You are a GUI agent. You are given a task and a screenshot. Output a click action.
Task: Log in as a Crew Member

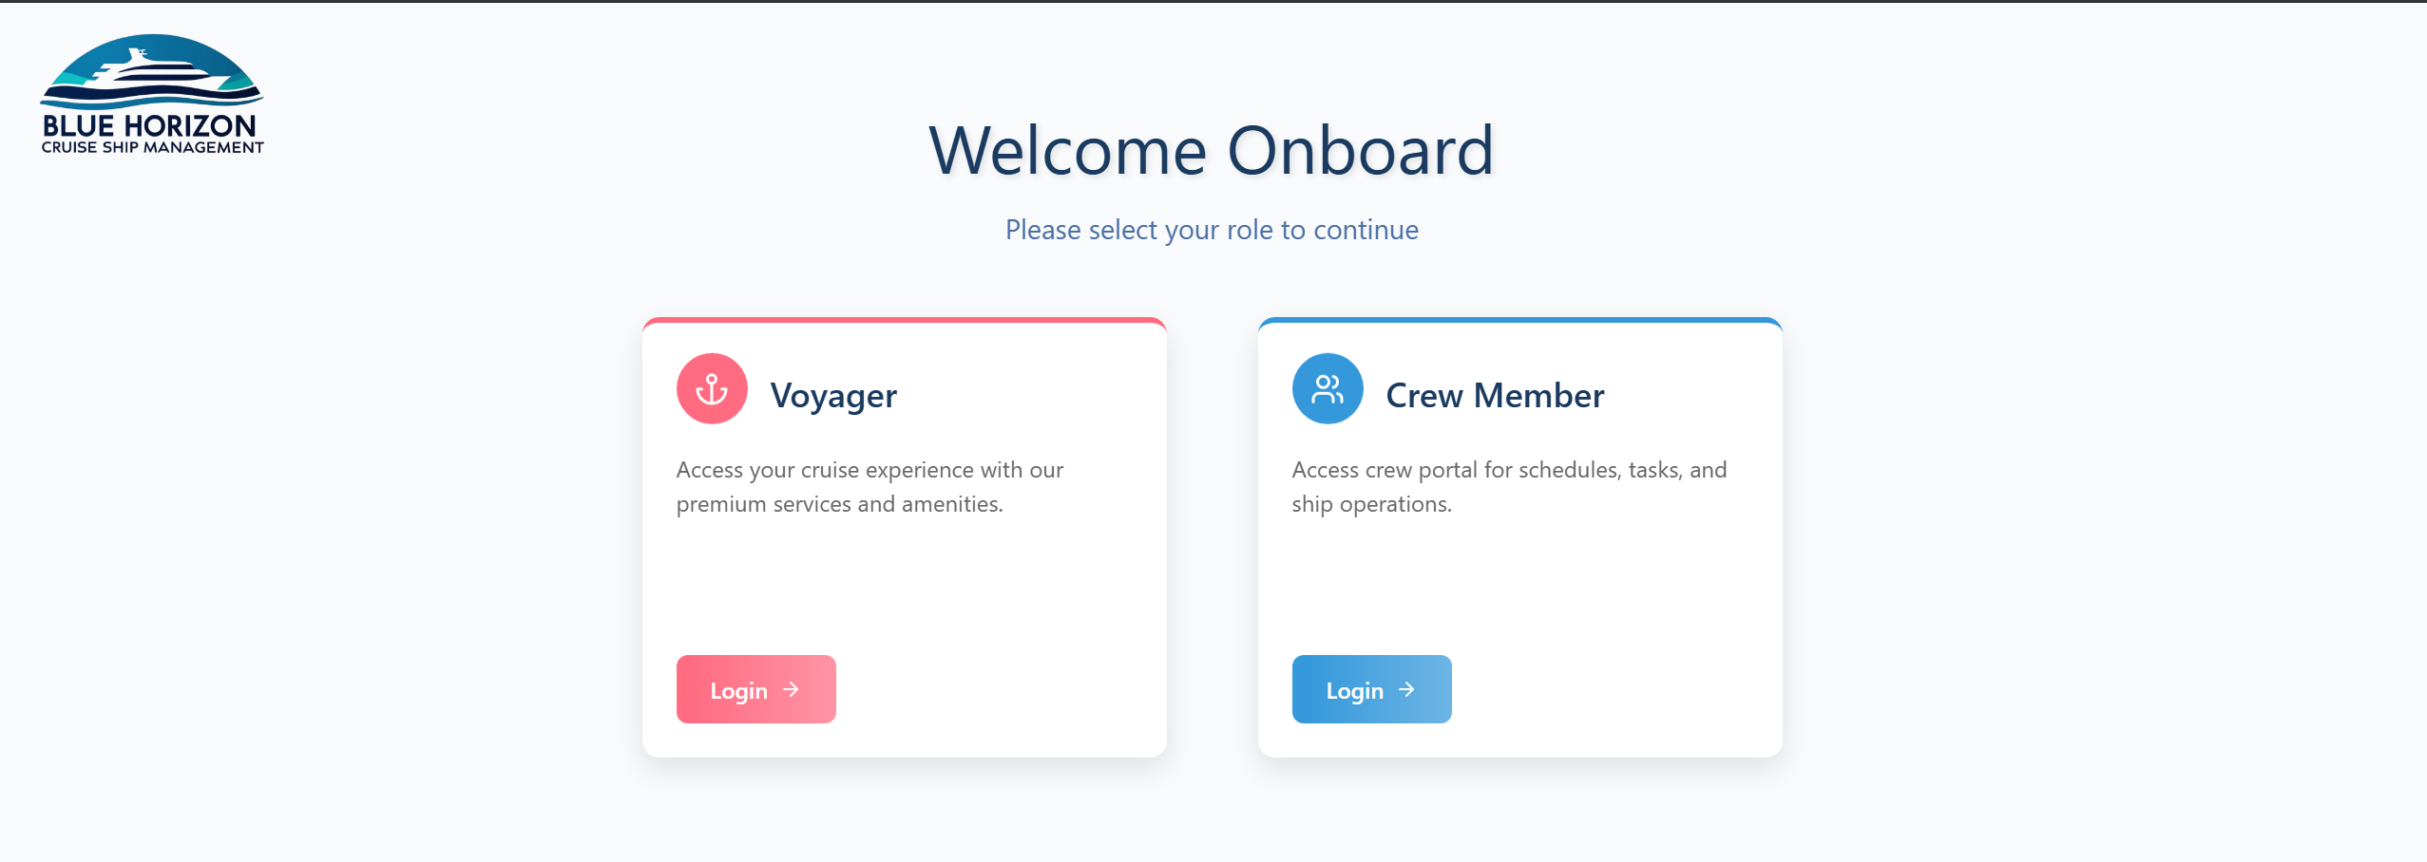pos(1372,689)
